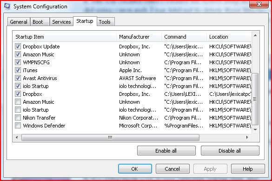Close the System Configuration window
Screen dimensions: 272x181
[259, 4]
